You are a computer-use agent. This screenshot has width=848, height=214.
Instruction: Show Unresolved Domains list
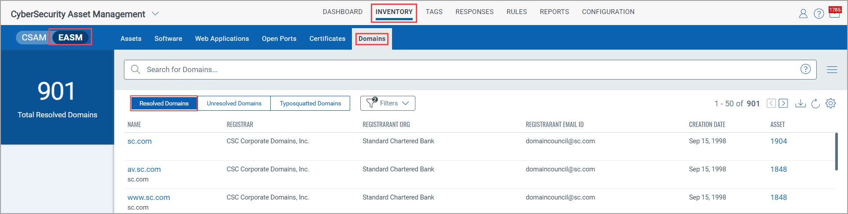click(x=234, y=103)
